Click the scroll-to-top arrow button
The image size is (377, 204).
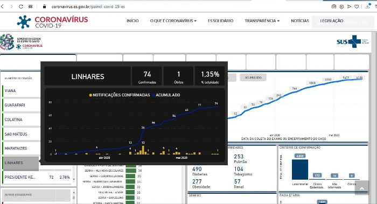coord(362,188)
